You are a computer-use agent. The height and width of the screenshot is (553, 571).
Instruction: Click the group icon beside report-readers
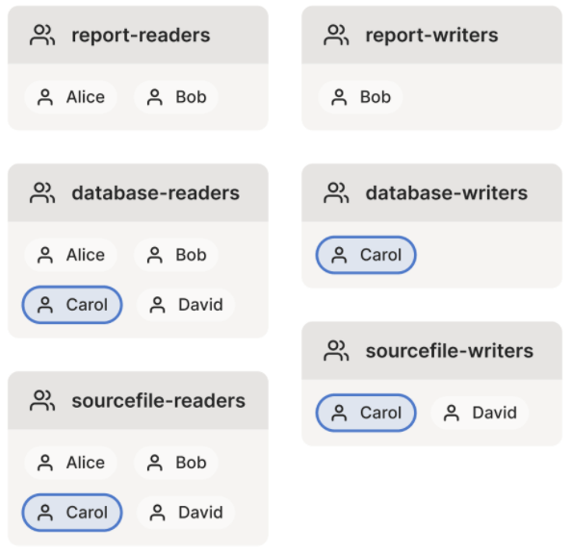42,35
